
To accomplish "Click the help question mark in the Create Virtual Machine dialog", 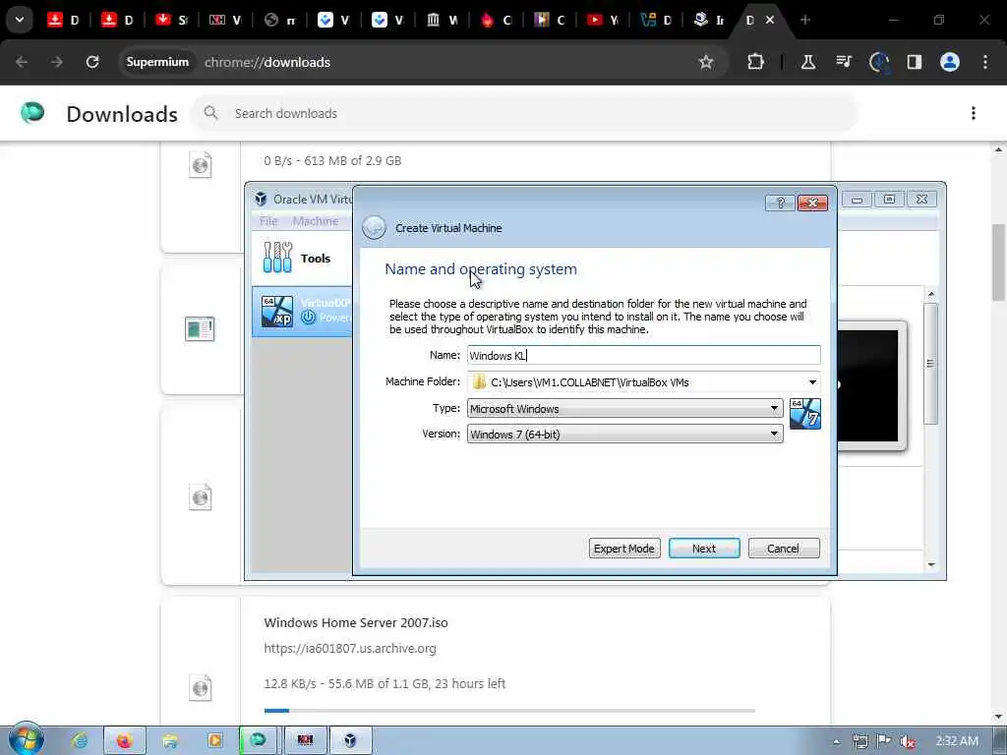I will tap(780, 203).
